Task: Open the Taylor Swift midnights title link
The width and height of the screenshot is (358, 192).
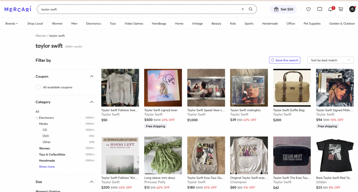Action: click(245, 110)
